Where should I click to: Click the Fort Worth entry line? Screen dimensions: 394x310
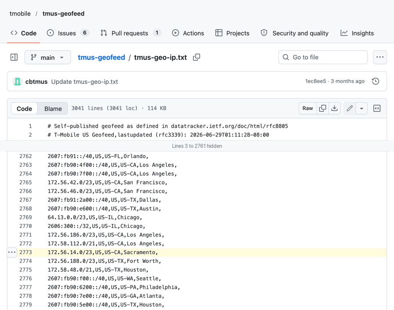pos(104,261)
